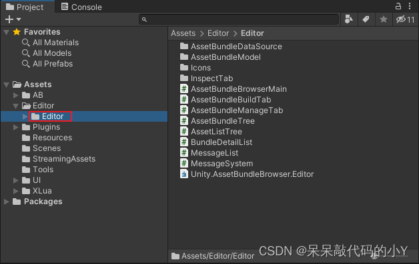Click the Search by Label tag icon
The height and width of the screenshot is (264, 419).
point(366,19)
